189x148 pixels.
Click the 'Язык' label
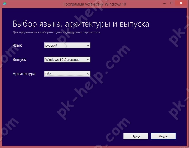[17, 45]
